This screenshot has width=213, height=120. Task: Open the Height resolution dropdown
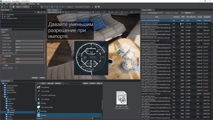(29, 62)
